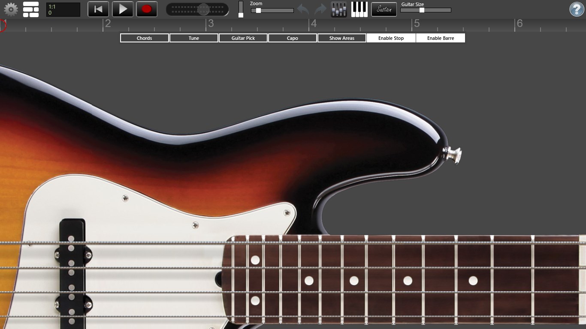Toggle Enable Stop
The width and height of the screenshot is (586, 329).
[391, 38]
